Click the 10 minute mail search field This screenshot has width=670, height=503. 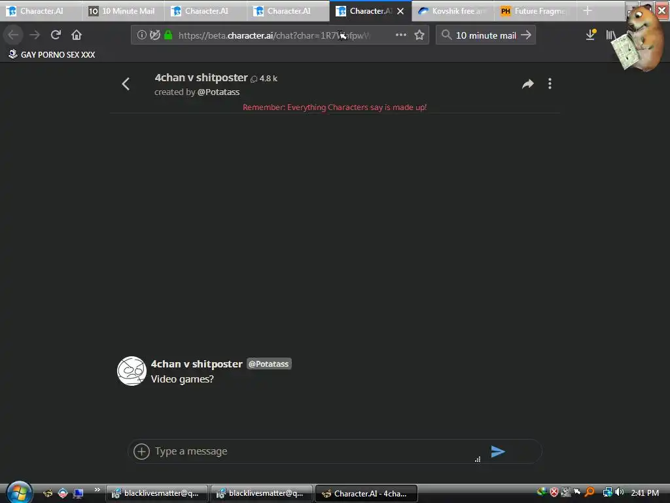[x=486, y=35]
